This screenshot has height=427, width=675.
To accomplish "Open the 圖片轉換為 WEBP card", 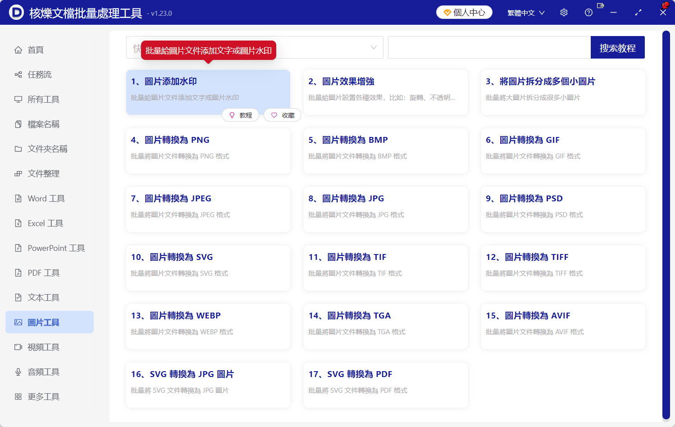I will point(208,327).
